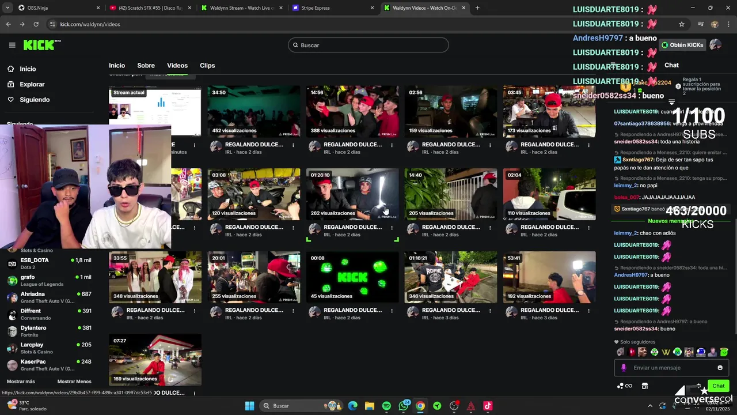Open Dylantero channel in sidebar
The height and width of the screenshot is (415, 737).
click(x=49, y=331)
